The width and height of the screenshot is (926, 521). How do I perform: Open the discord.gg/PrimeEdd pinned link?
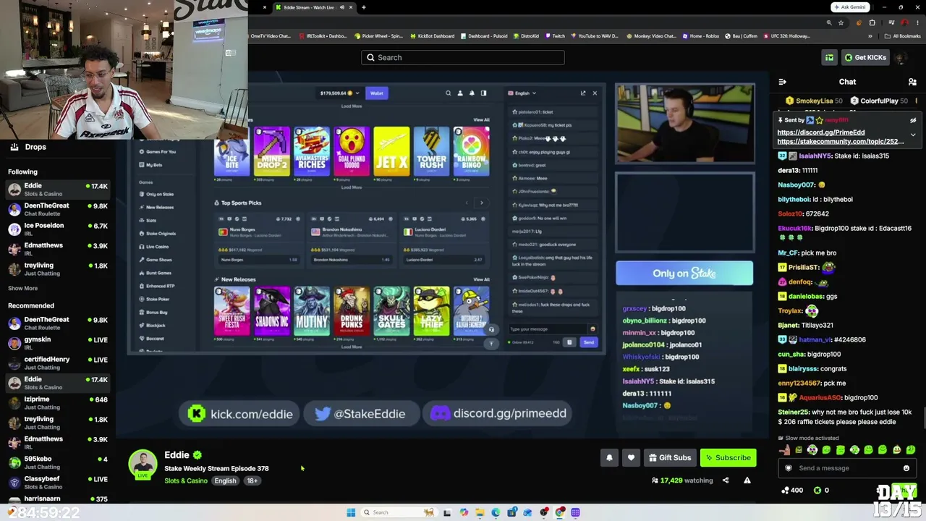tap(821, 132)
